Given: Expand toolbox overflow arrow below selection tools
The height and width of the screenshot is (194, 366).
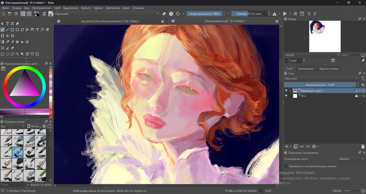Looking at the screenshot, I should pyautogui.click(x=26, y=59).
